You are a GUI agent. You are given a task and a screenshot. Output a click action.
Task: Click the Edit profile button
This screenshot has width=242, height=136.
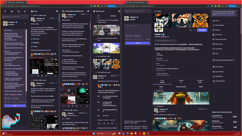pos(202,30)
